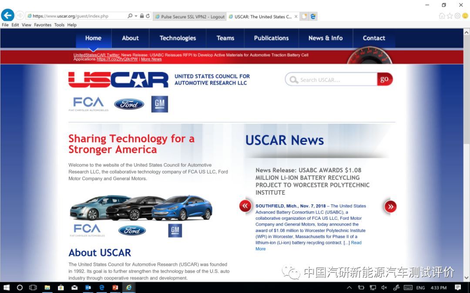
Task: Open Favorites with the star icon
Action: click(450, 16)
